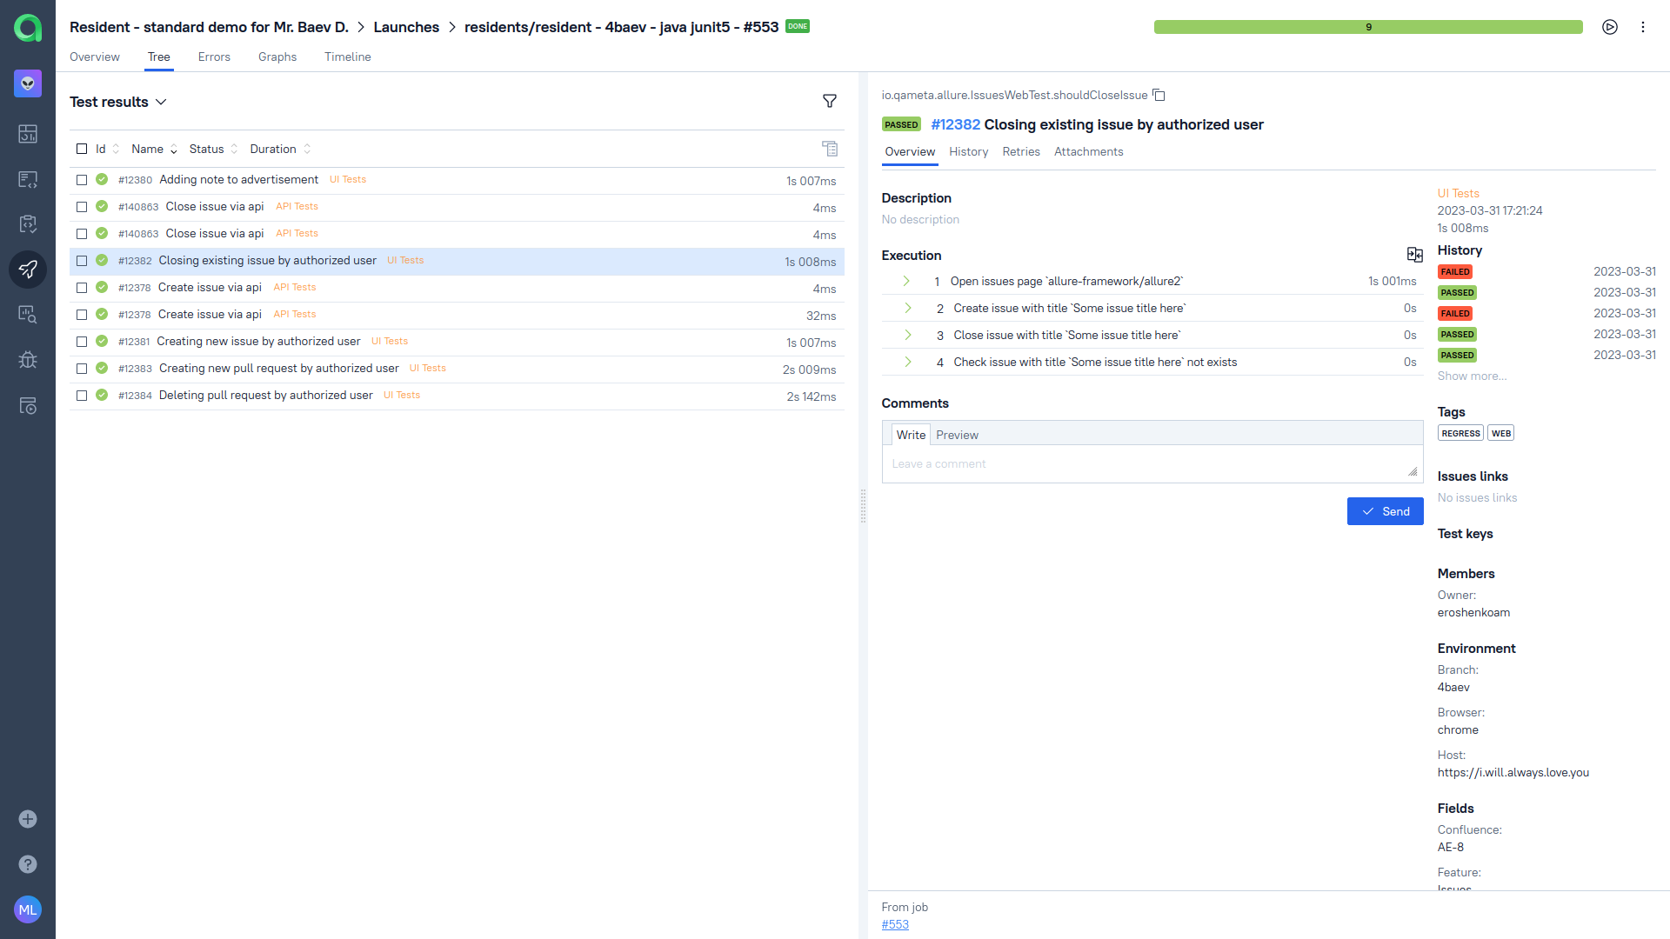Screen dimensions: 1670x939
Task: Toggle checkbox for test #12380
Action: point(82,180)
